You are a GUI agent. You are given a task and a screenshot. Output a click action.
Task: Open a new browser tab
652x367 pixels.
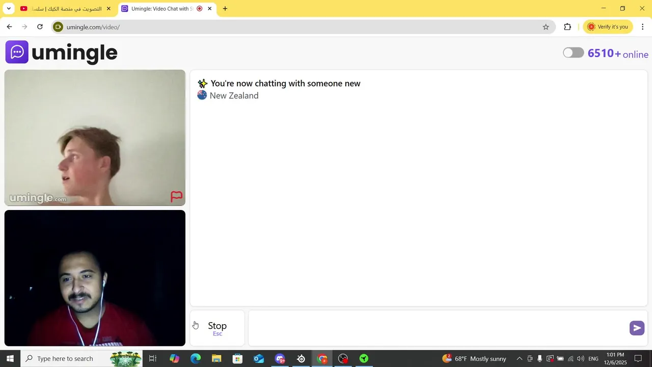point(225,9)
